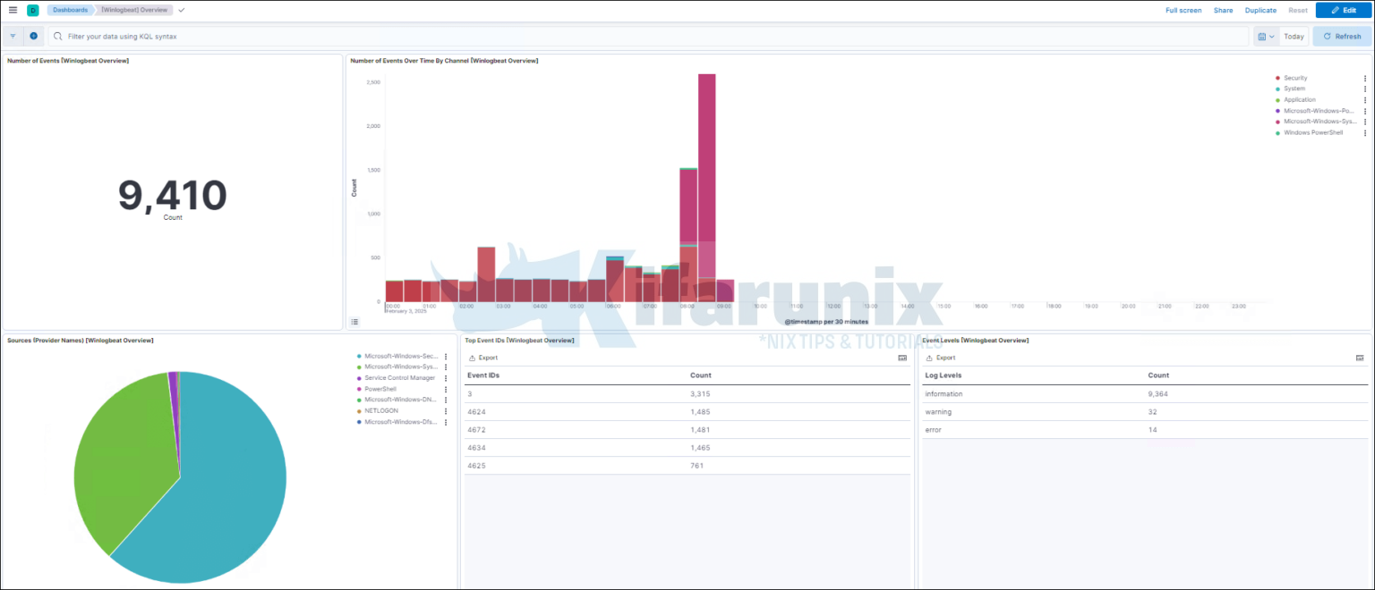Viewport: 1375px width, 590px height.
Task: Open the date picker calendar icon
Action: 1261,37
